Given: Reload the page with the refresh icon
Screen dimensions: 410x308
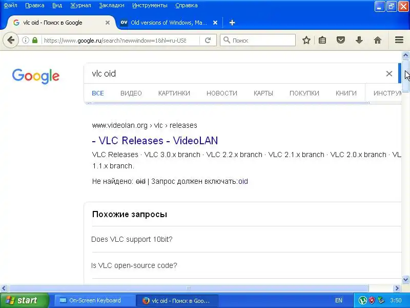Looking at the screenshot, I should click(208, 41).
